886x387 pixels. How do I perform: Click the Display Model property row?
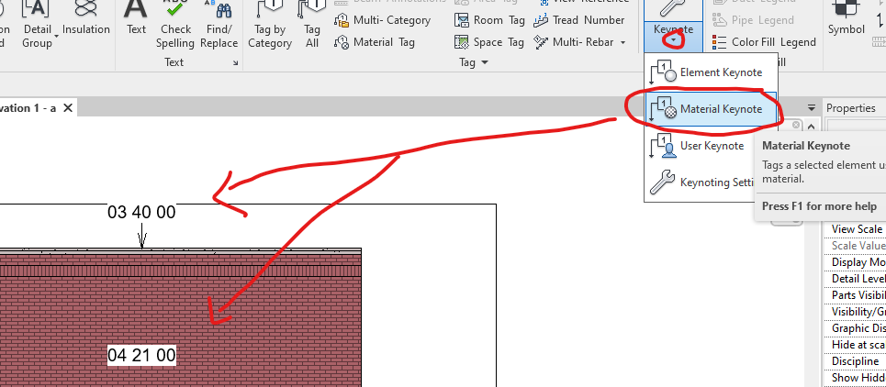pyautogui.click(x=855, y=262)
